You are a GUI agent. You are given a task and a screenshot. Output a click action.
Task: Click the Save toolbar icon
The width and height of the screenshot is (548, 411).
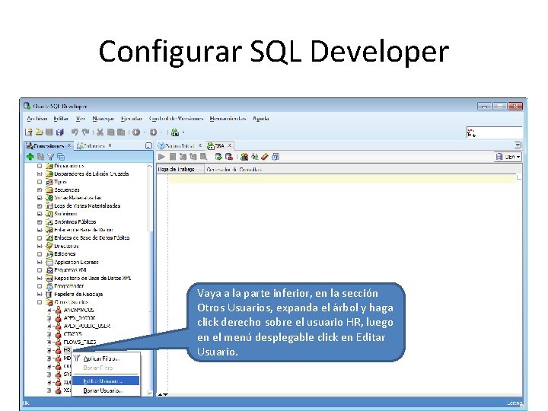[x=49, y=132]
